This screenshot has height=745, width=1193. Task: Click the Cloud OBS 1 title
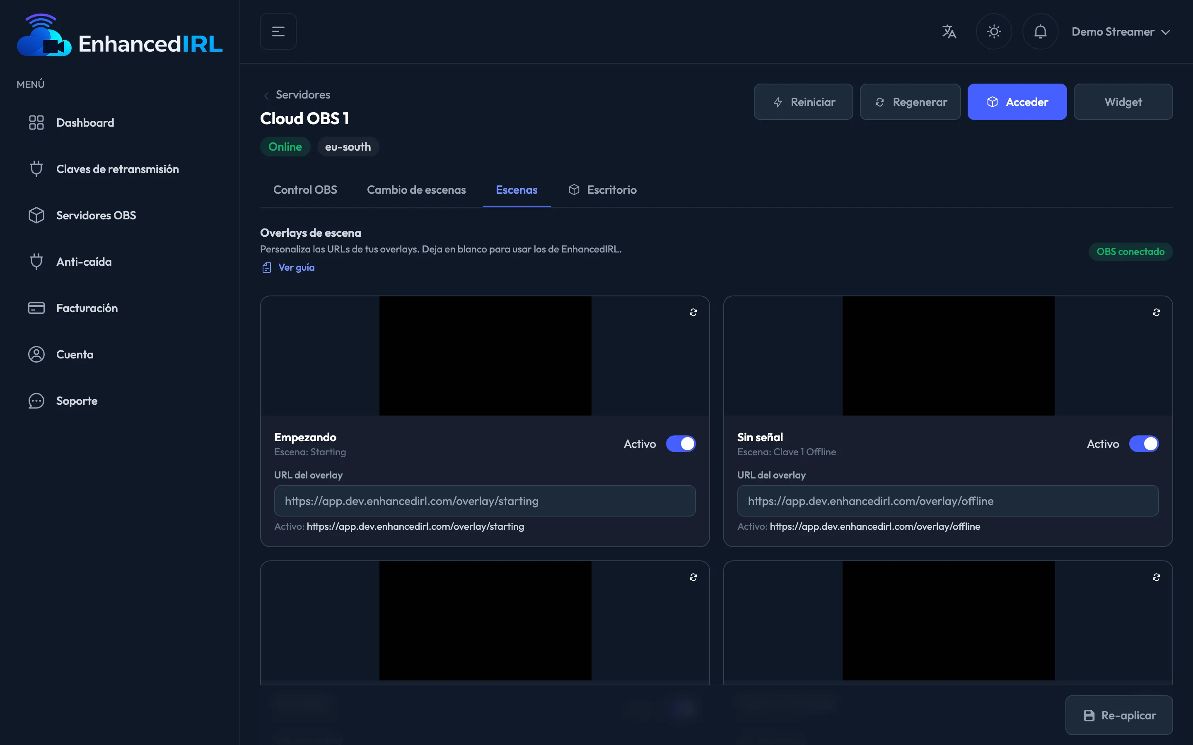pyautogui.click(x=304, y=119)
